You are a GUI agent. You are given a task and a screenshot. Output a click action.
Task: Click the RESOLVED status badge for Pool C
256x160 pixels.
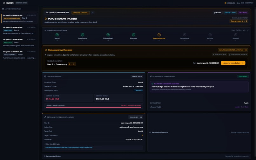coord(8,43)
